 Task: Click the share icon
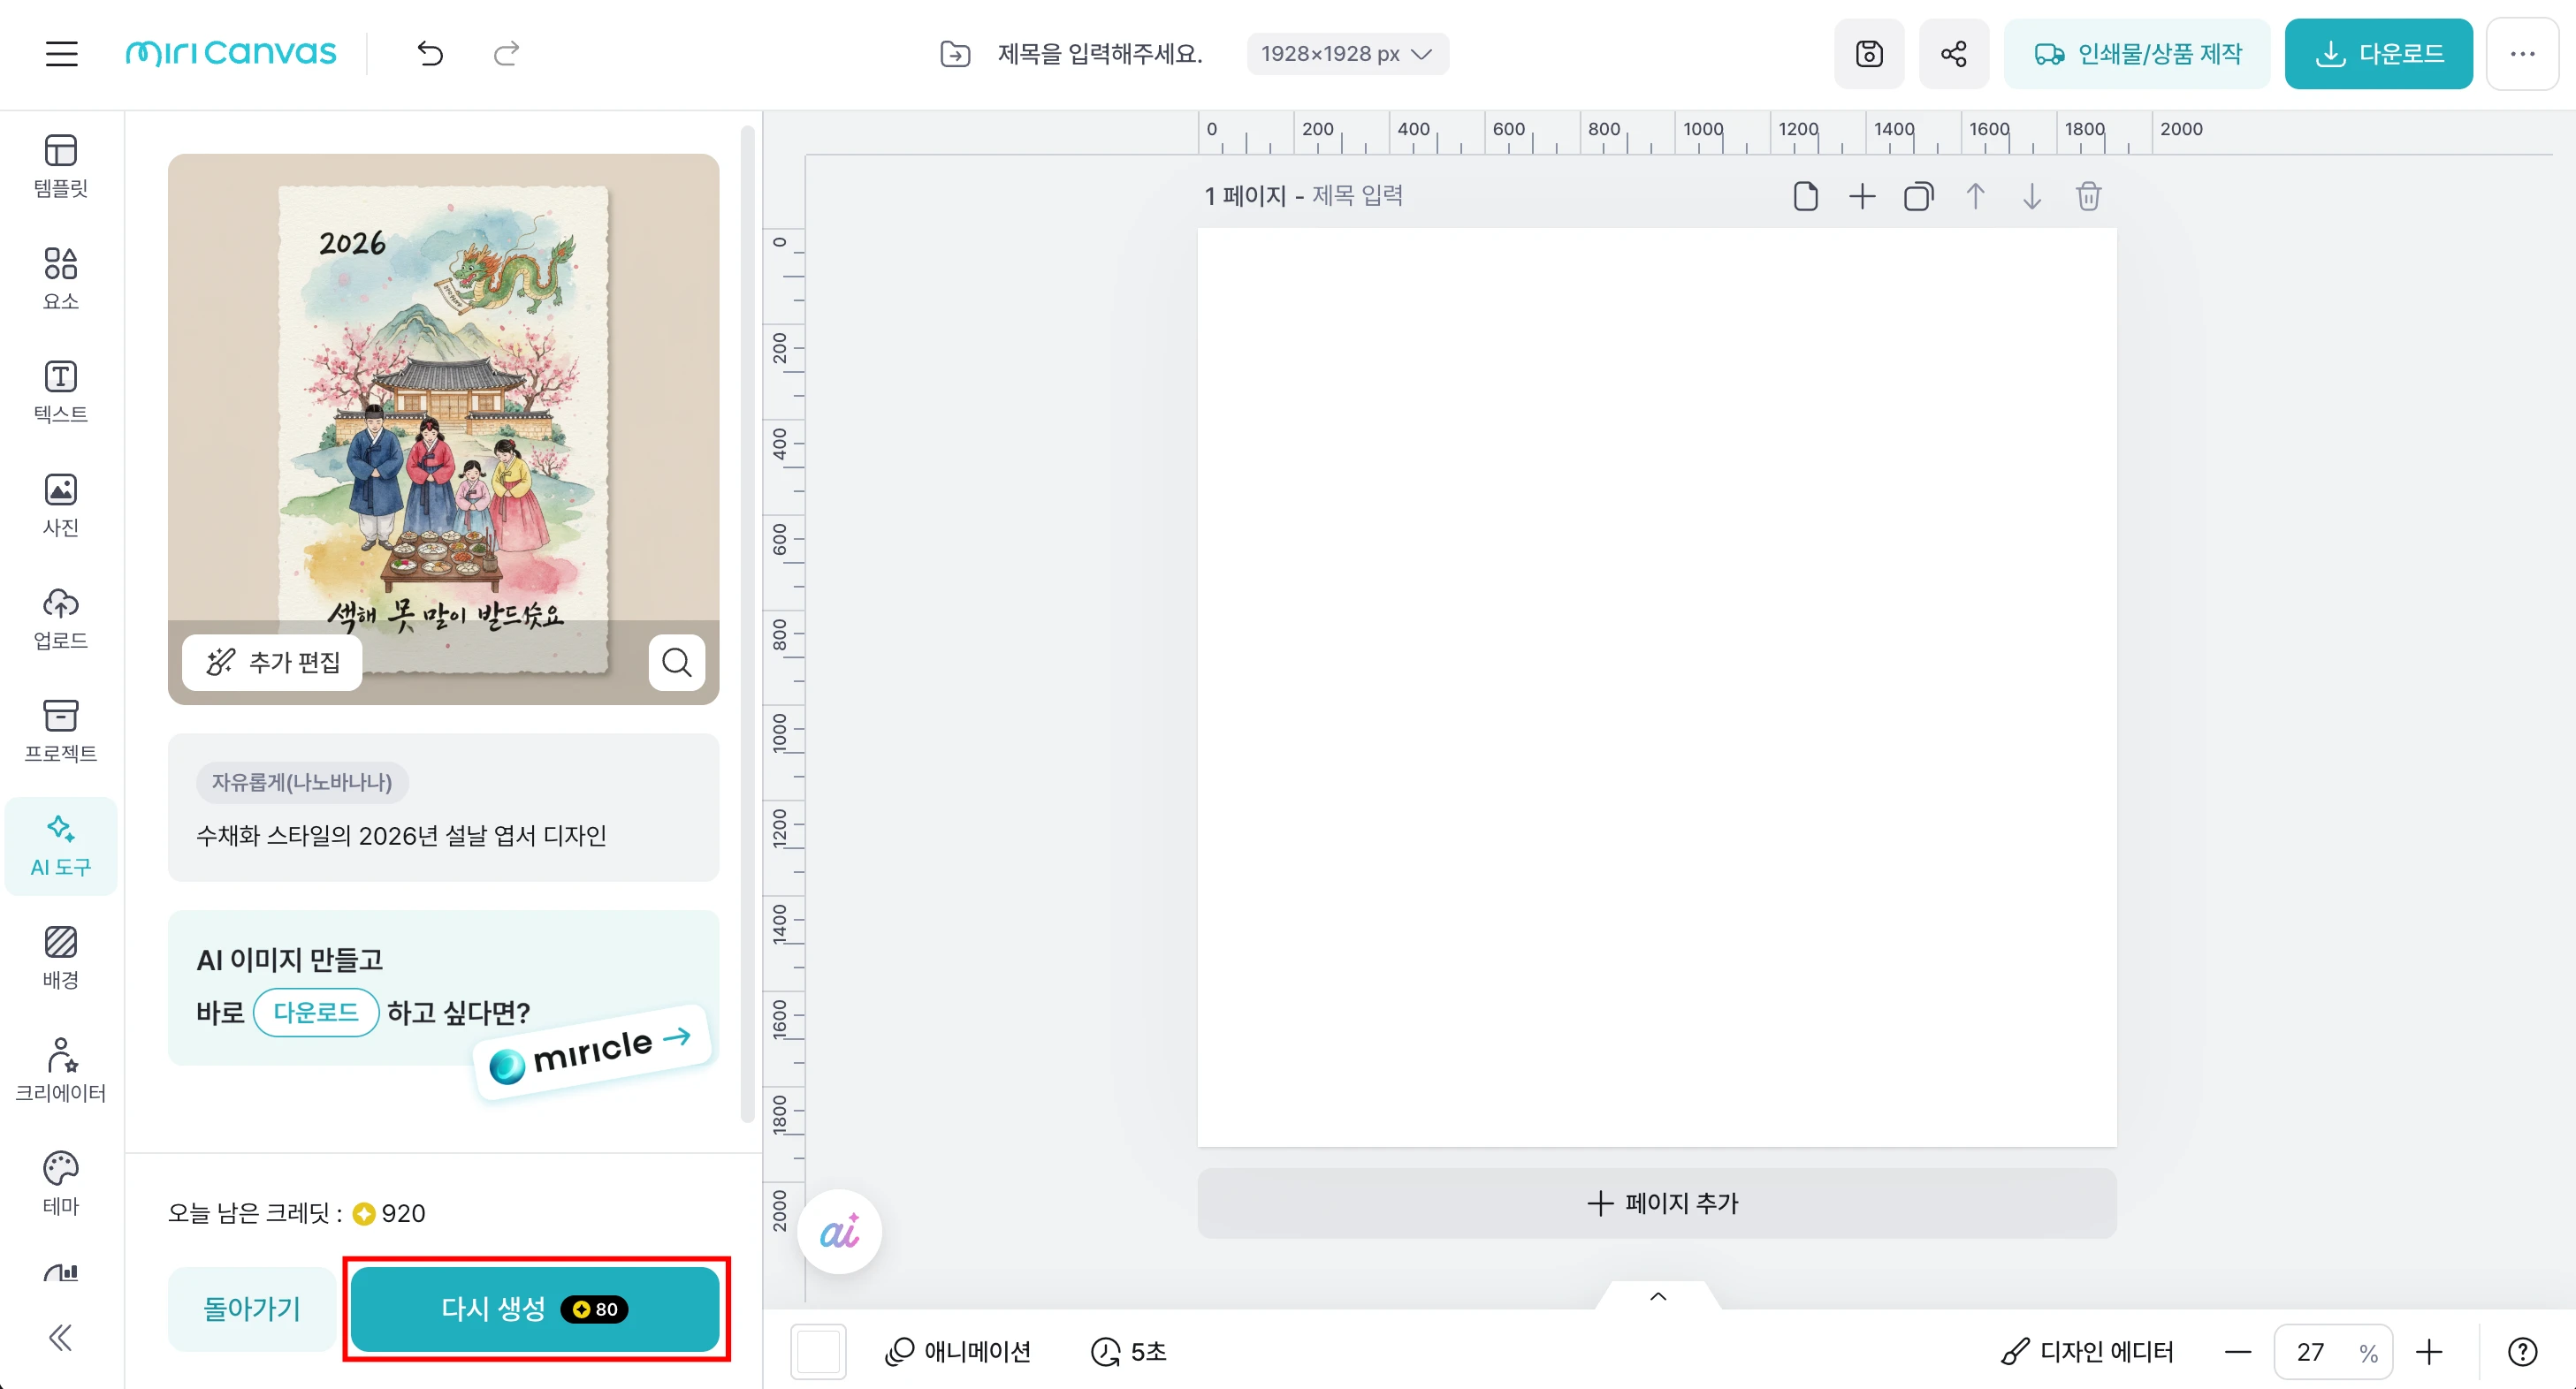point(1953,54)
